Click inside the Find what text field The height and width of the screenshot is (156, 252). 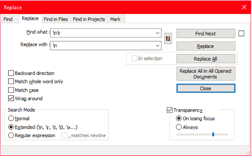pos(103,33)
